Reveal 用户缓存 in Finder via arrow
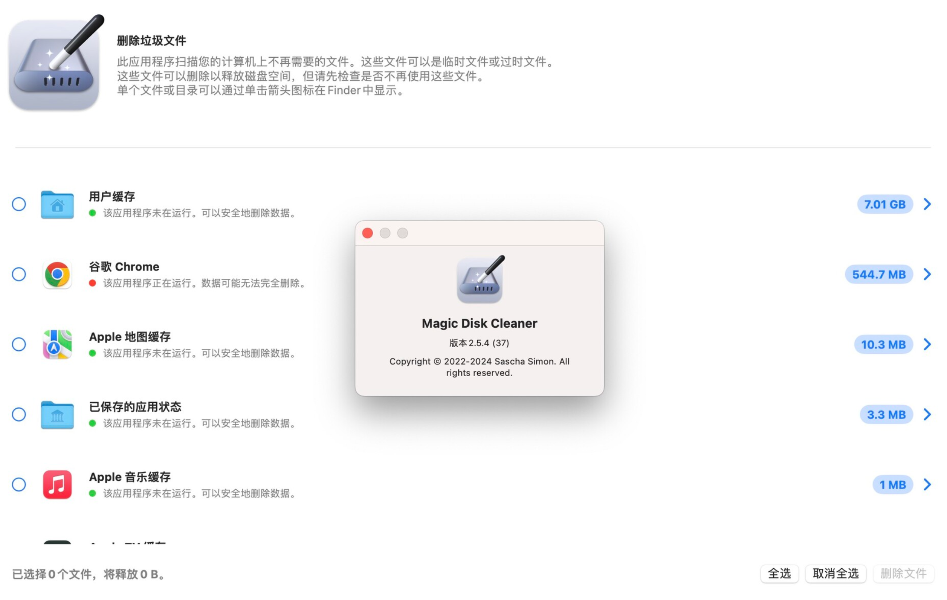Image resolution: width=947 pixels, height=600 pixels. (927, 205)
